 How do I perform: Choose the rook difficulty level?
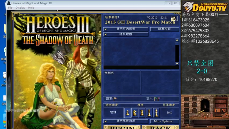[x=142, y=113]
